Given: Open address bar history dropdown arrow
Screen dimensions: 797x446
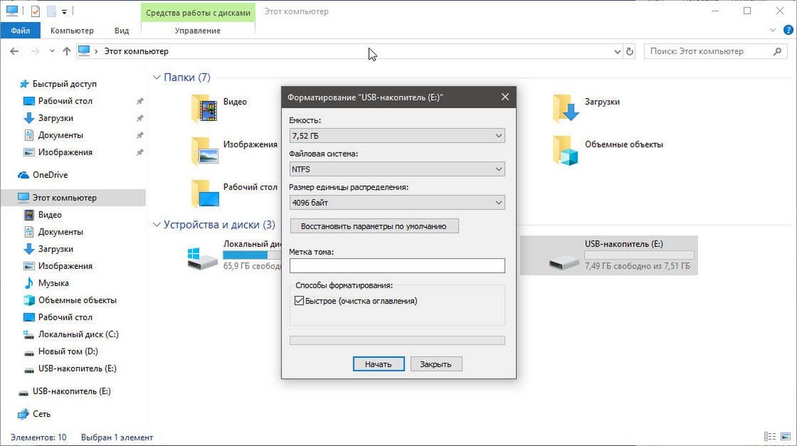Looking at the screenshot, I should point(617,51).
